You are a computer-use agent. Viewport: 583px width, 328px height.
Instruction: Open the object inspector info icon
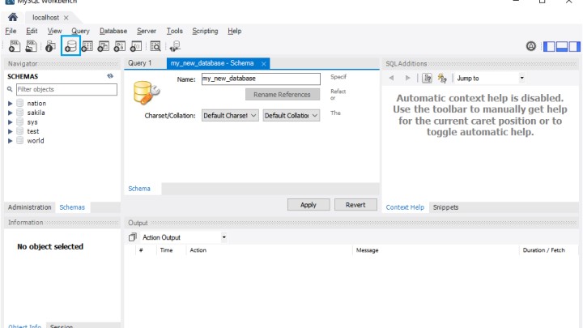pos(50,46)
